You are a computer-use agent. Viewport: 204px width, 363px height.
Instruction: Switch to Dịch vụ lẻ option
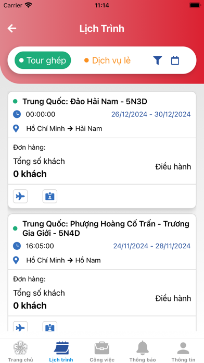(x=107, y=60)
